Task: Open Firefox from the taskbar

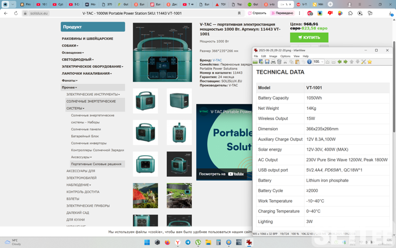Action: click(167, 242)
